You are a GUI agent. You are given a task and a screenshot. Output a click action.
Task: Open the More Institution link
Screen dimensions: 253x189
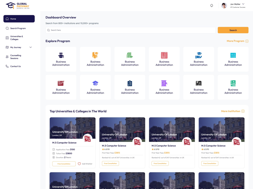[x=230, y=111]
